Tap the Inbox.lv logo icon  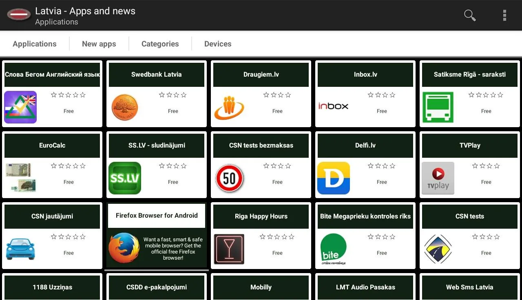[x=333, y=106]
